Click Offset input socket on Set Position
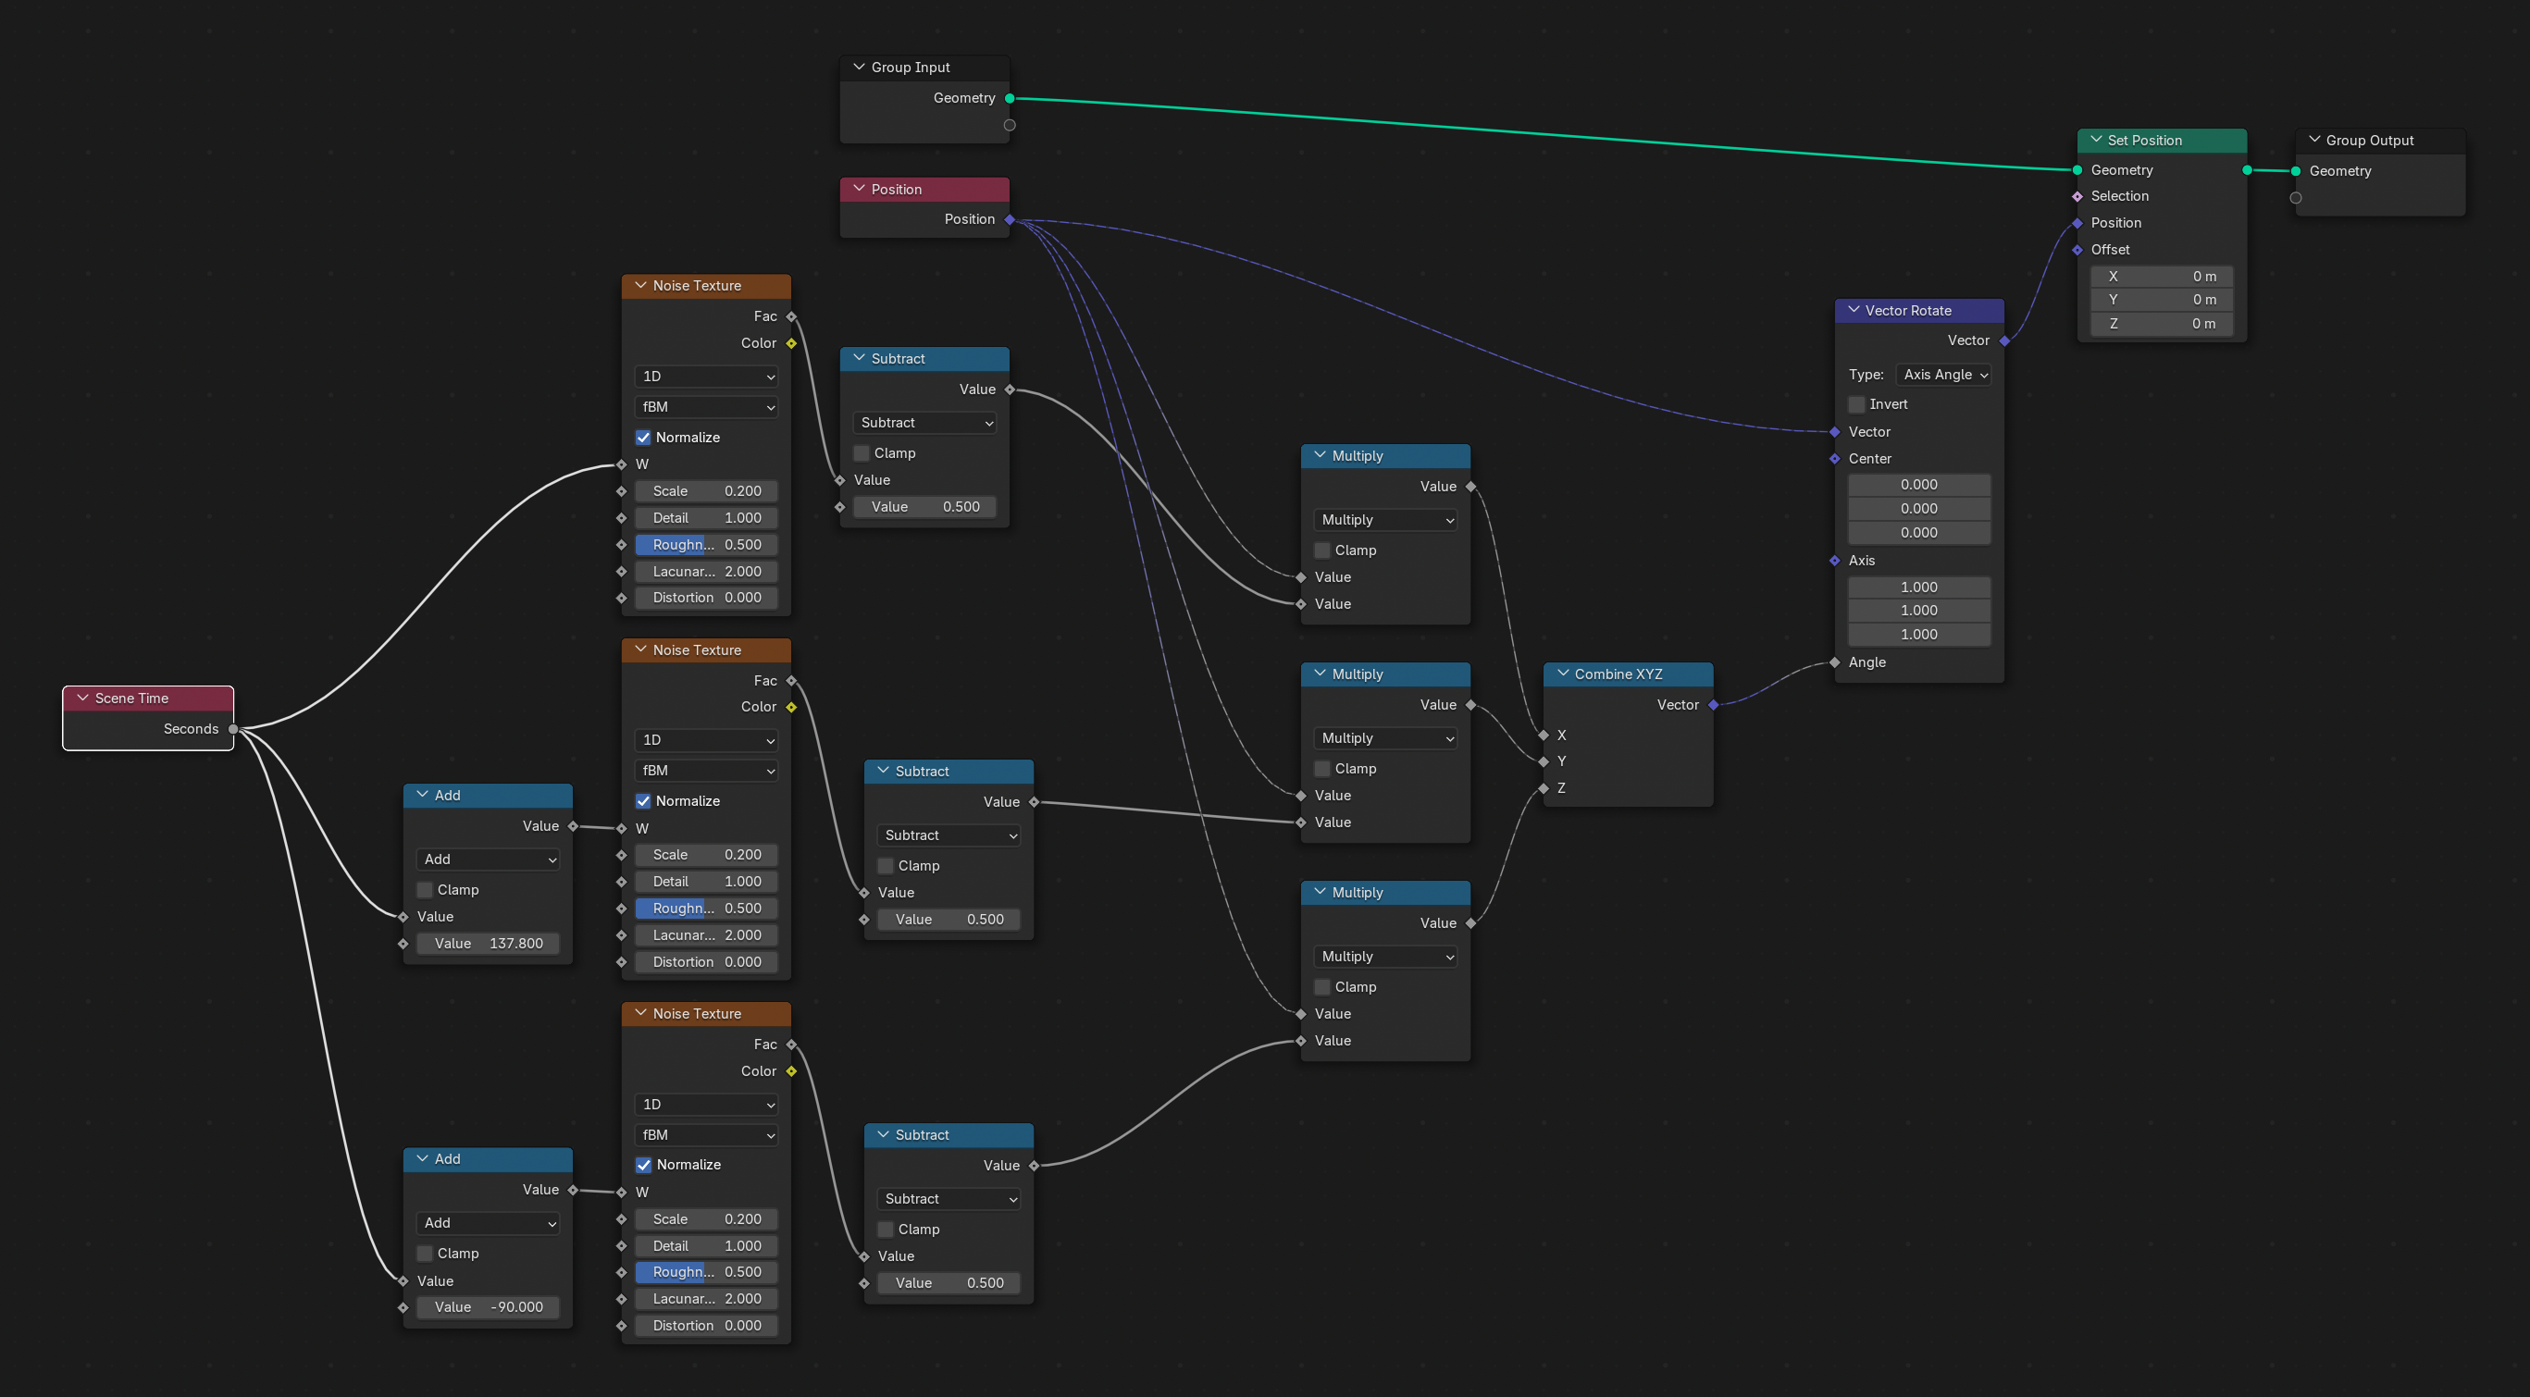The height and width of the screenshot is (1397, 2530). coord(2077,251)
